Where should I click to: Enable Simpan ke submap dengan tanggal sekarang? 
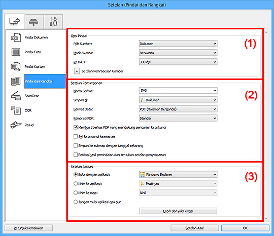pyautogui.click(x=76, y=145)
